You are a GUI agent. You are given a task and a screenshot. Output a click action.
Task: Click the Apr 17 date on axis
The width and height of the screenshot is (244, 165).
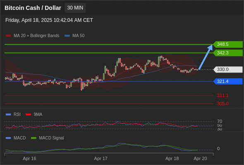point(100,158)
